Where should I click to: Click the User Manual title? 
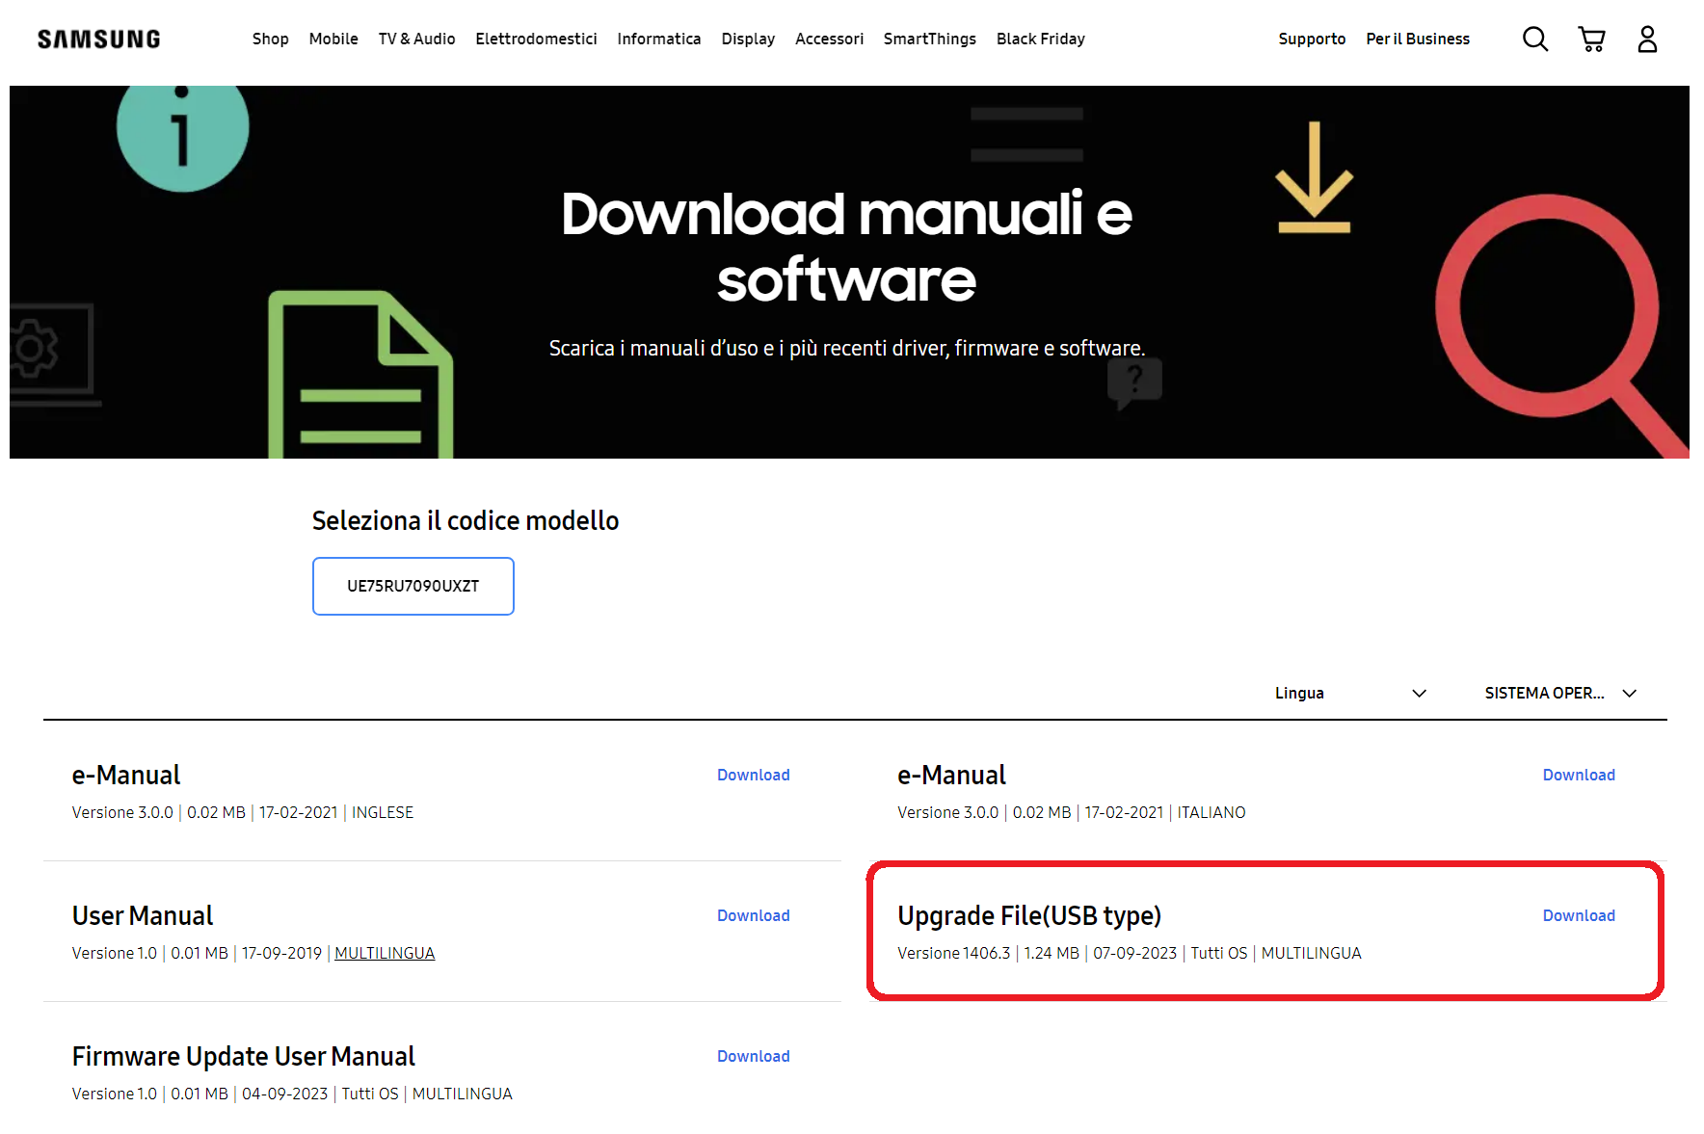coord(143,915)
